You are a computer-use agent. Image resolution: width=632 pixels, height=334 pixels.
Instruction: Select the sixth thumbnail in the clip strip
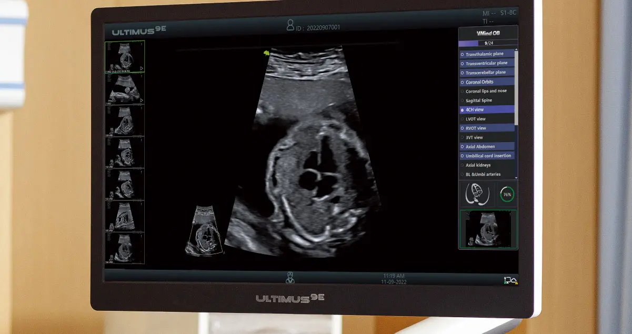click(x=125, y=217)
